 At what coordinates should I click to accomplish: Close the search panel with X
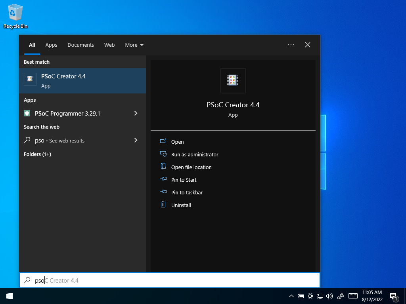pos(308,45)
